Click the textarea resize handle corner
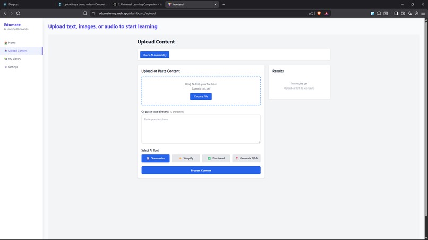 coord(259,141)
